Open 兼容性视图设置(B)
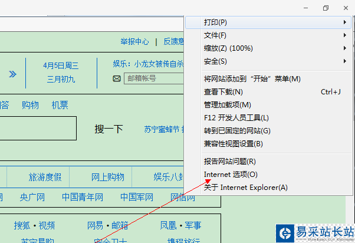Viewport: 355px width, 243px height. point(268,144)
